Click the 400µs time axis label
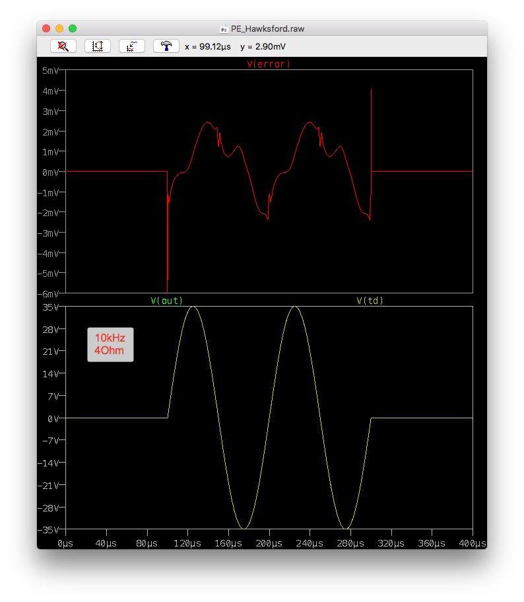This screenshot has width=524, height=602. pos(473,543)
